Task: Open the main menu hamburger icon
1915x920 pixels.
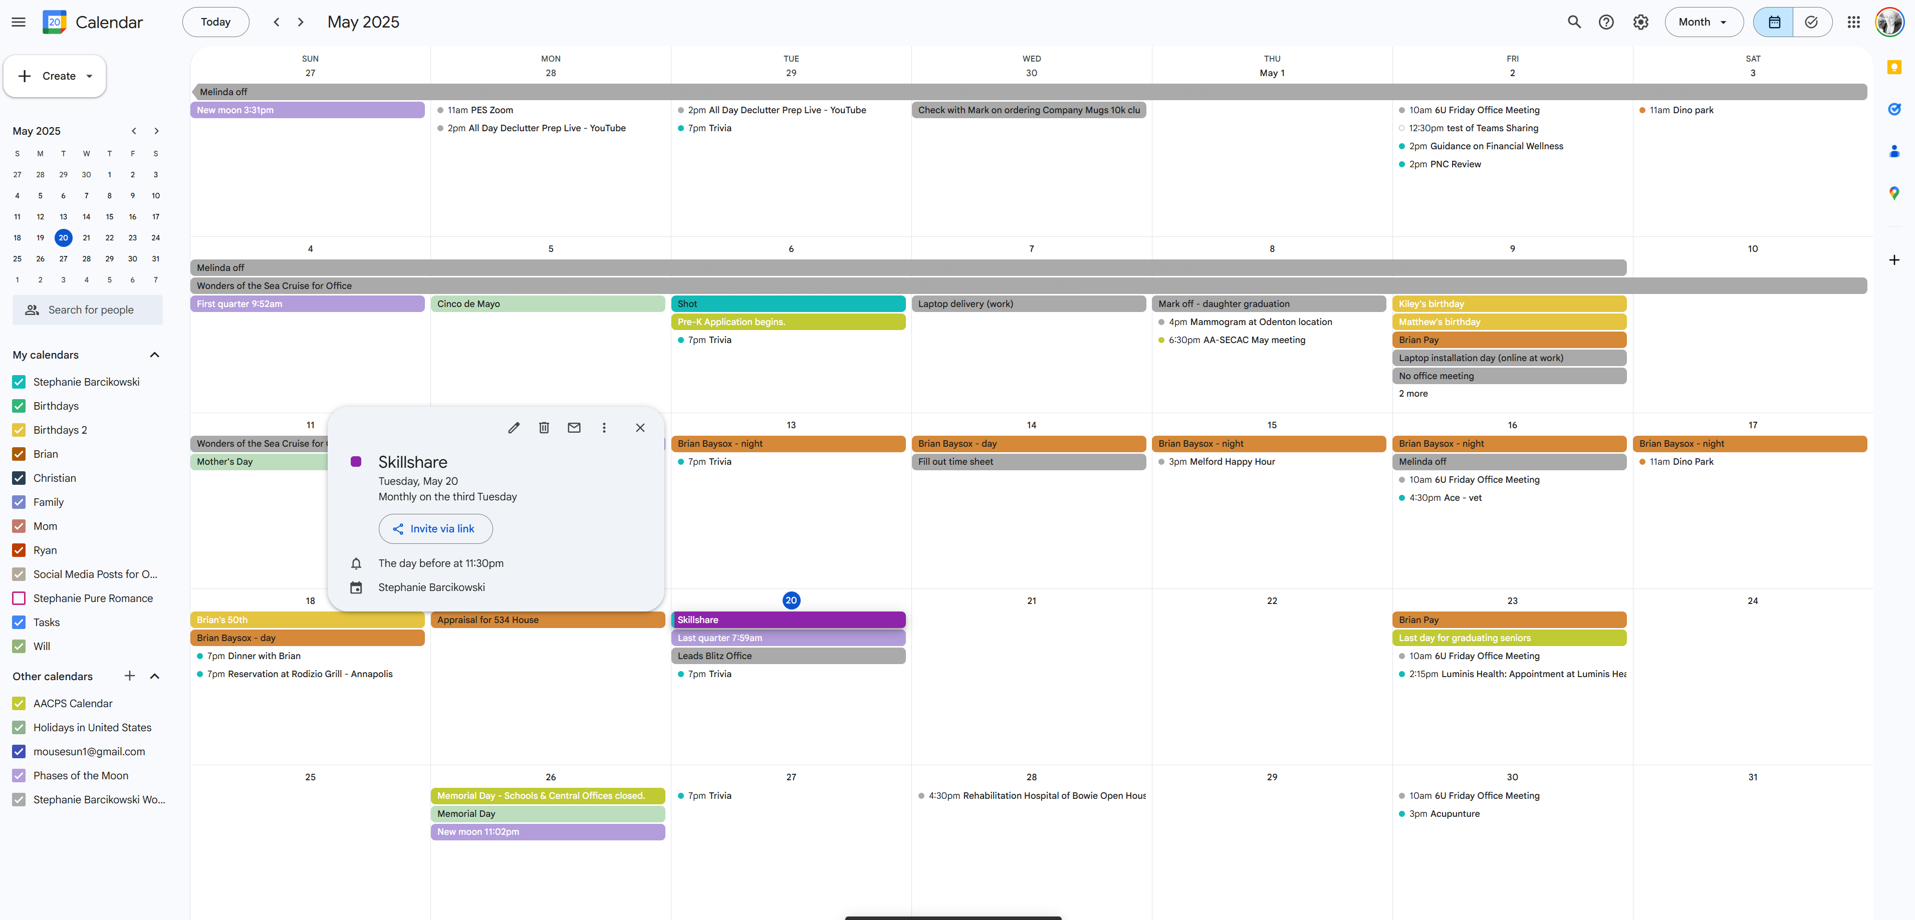Action: point(19,23)
